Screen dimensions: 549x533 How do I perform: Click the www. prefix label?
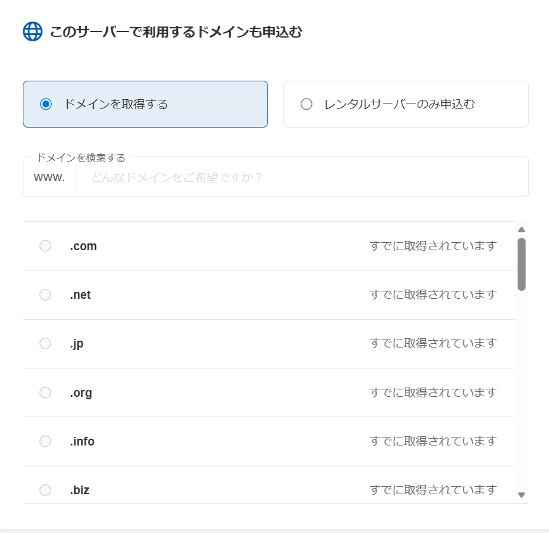(x=49, y=177)
